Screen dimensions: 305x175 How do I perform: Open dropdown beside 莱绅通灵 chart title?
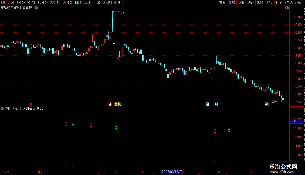pyautogui.click(x=36, y=8)
